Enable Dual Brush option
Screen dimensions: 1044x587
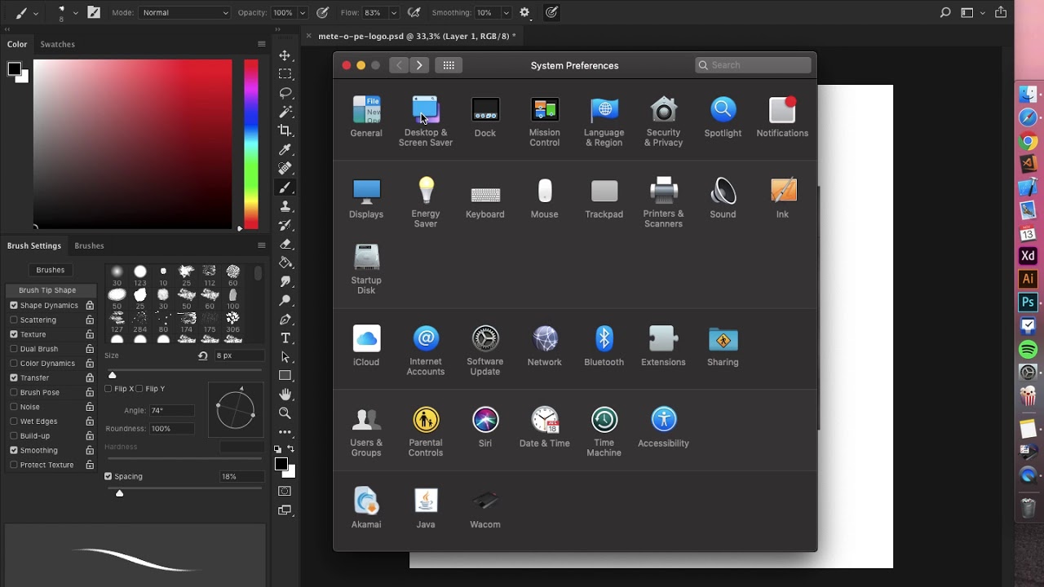coord(14,349)
